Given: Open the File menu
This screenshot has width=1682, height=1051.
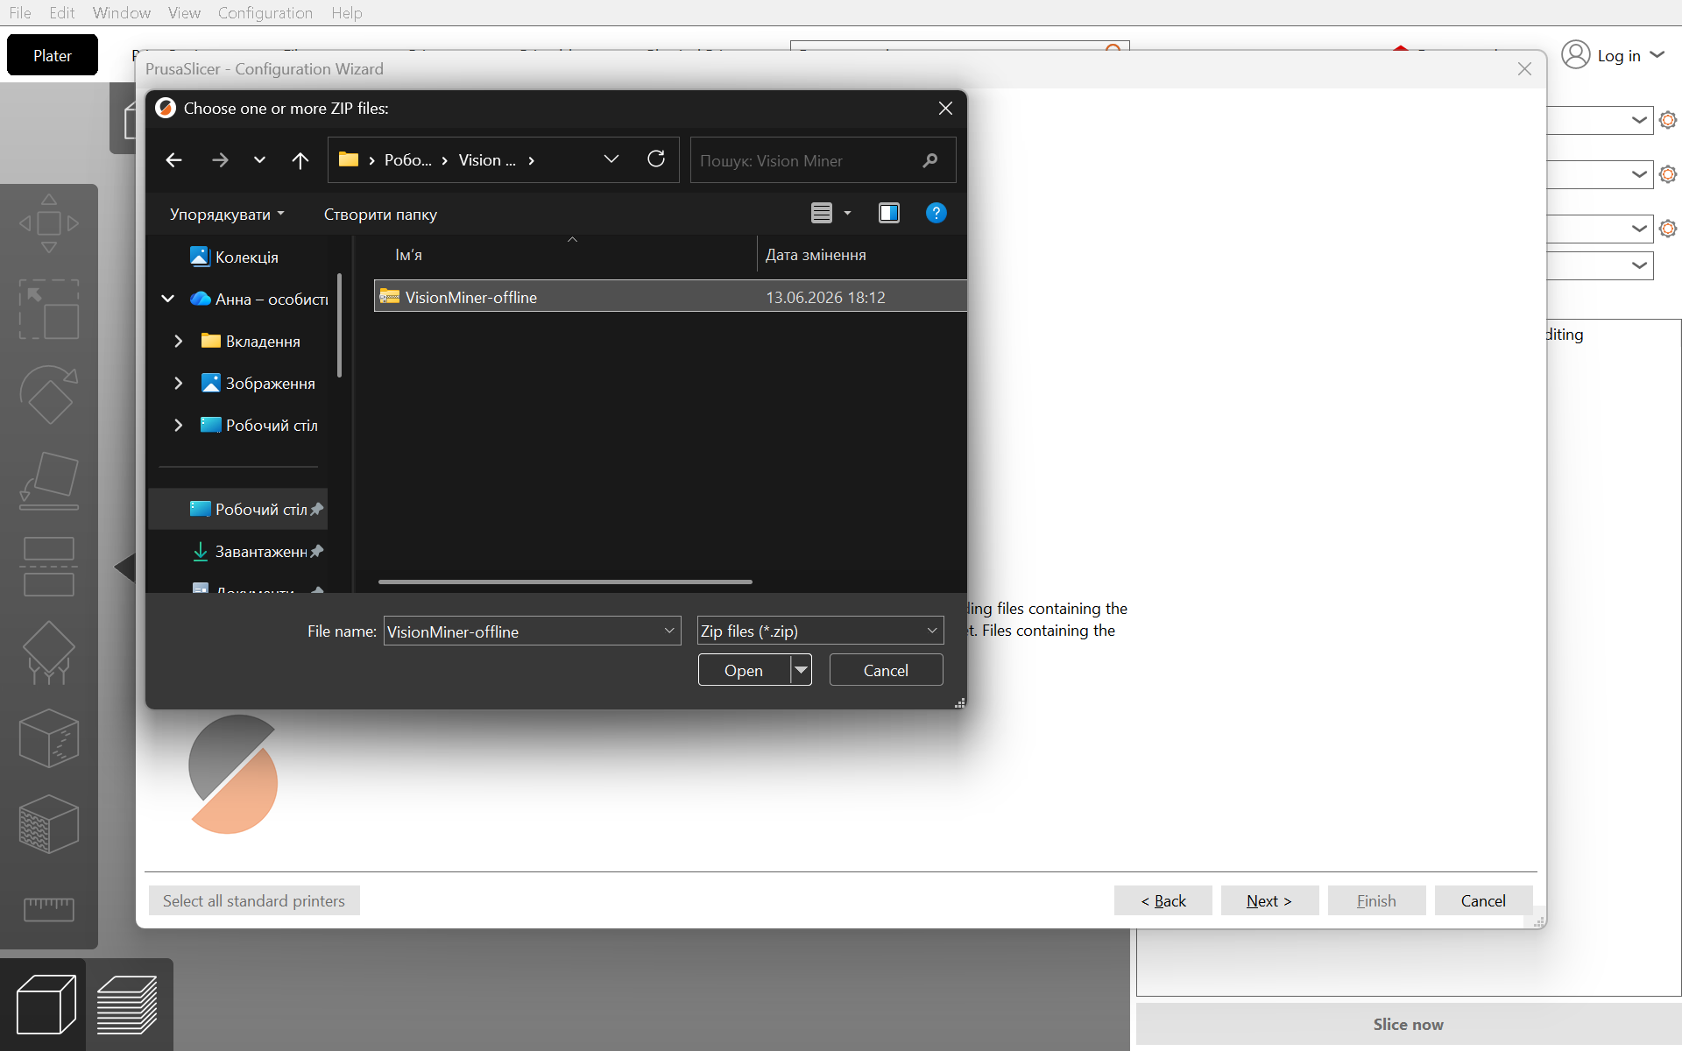Looking at the screenshot, I should (x=20, y=12).
